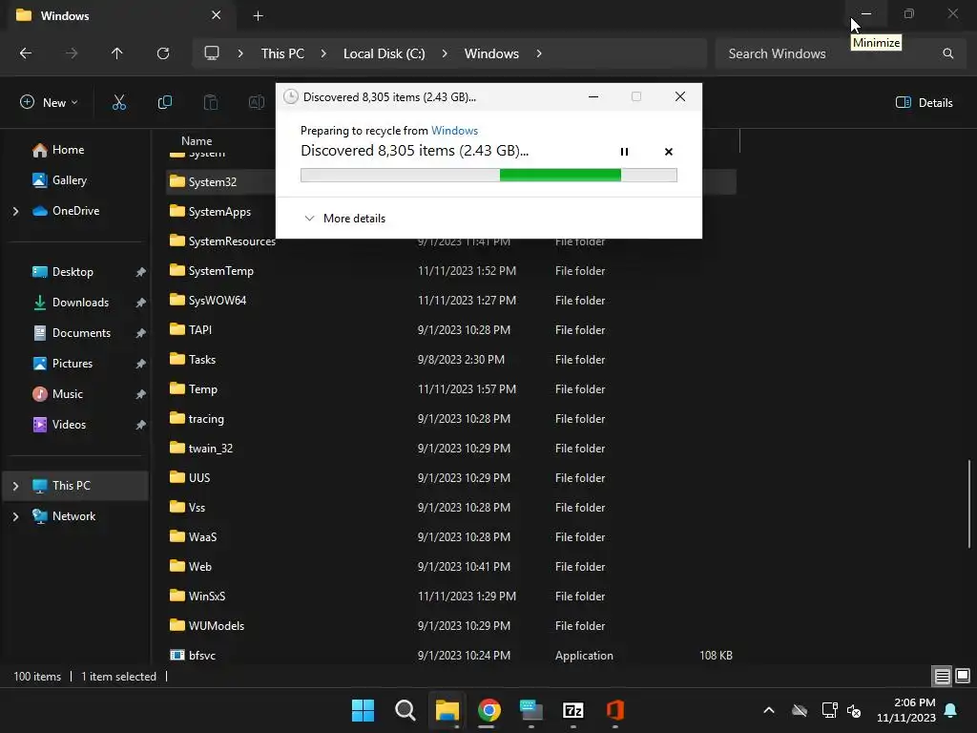Click the search magnifier in Search Windows box
The image size is (977, 733).
947,53
